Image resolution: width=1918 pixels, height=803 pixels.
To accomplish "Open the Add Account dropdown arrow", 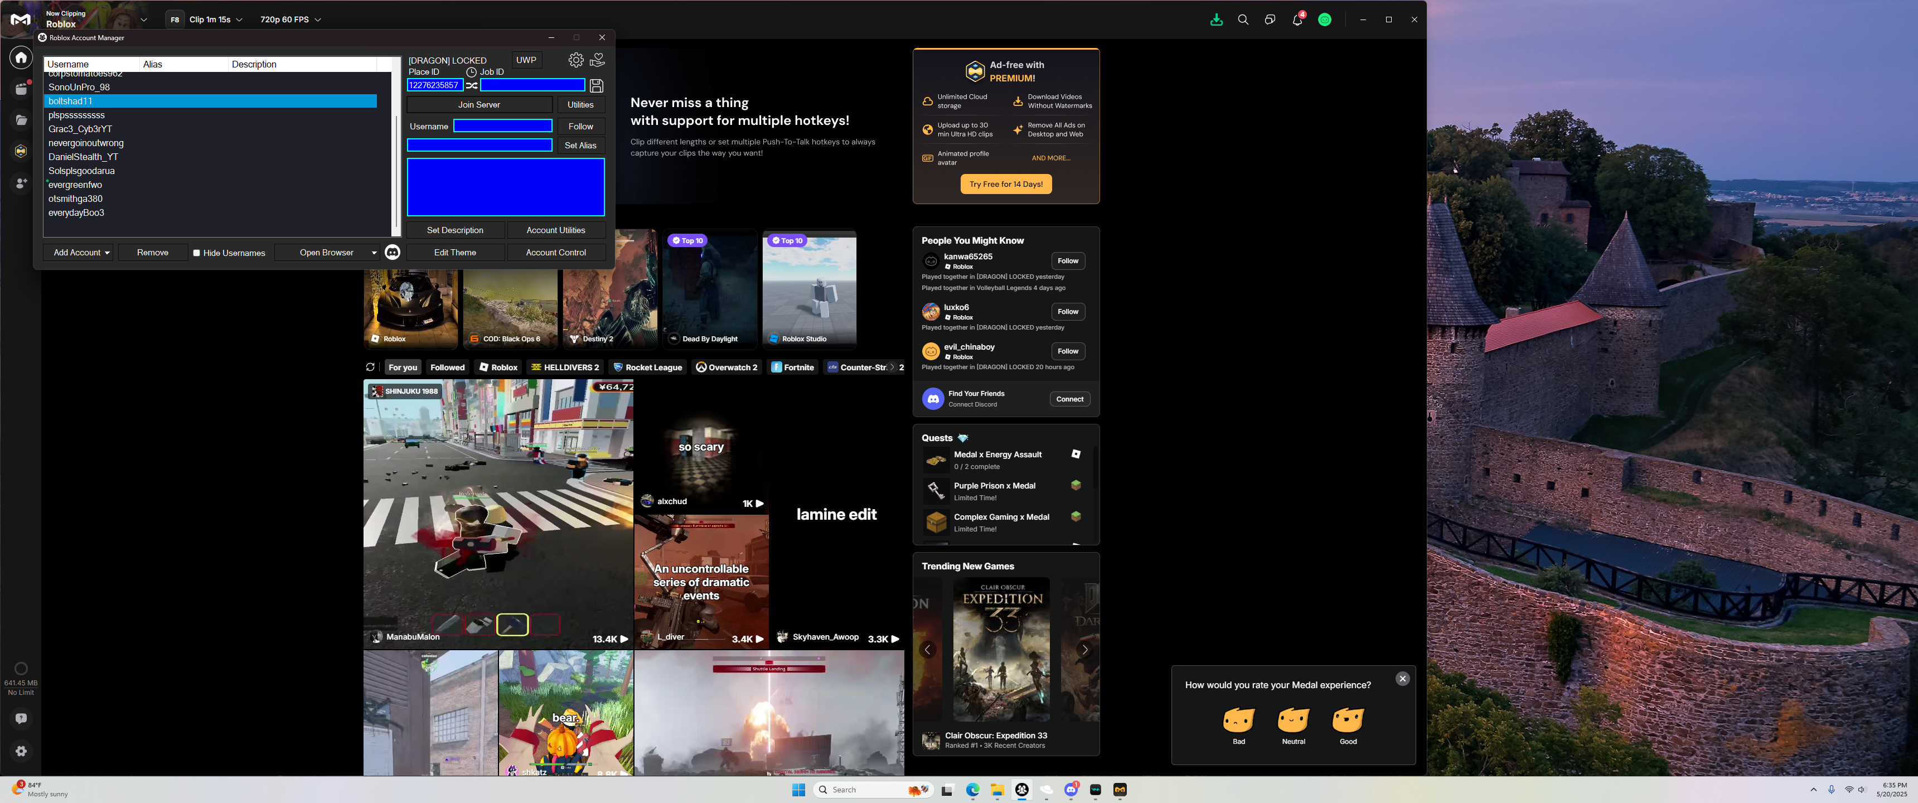I will 107,253.
